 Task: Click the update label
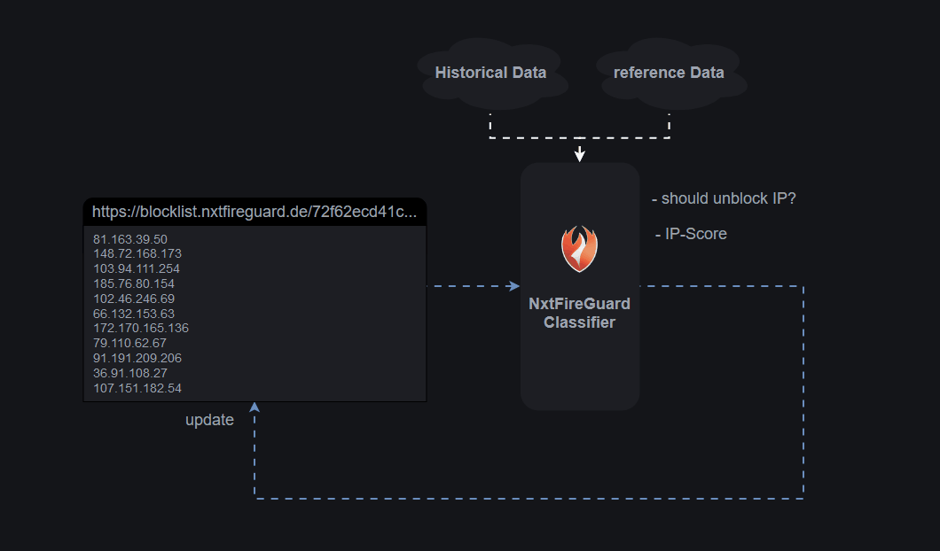coord(210,419)
